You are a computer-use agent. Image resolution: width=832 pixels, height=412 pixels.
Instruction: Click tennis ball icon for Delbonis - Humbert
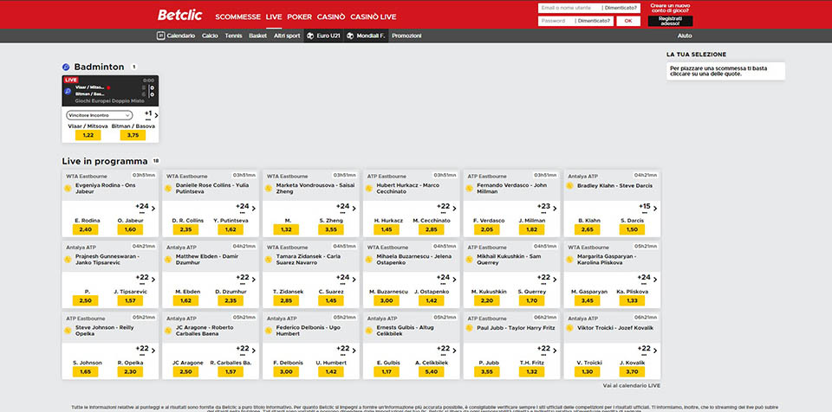coord(269,330)
